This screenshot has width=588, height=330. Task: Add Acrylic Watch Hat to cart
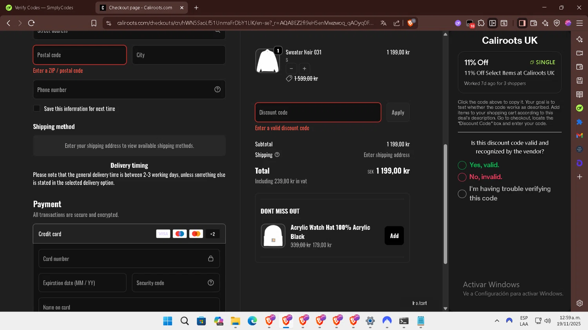click(394, 236)
